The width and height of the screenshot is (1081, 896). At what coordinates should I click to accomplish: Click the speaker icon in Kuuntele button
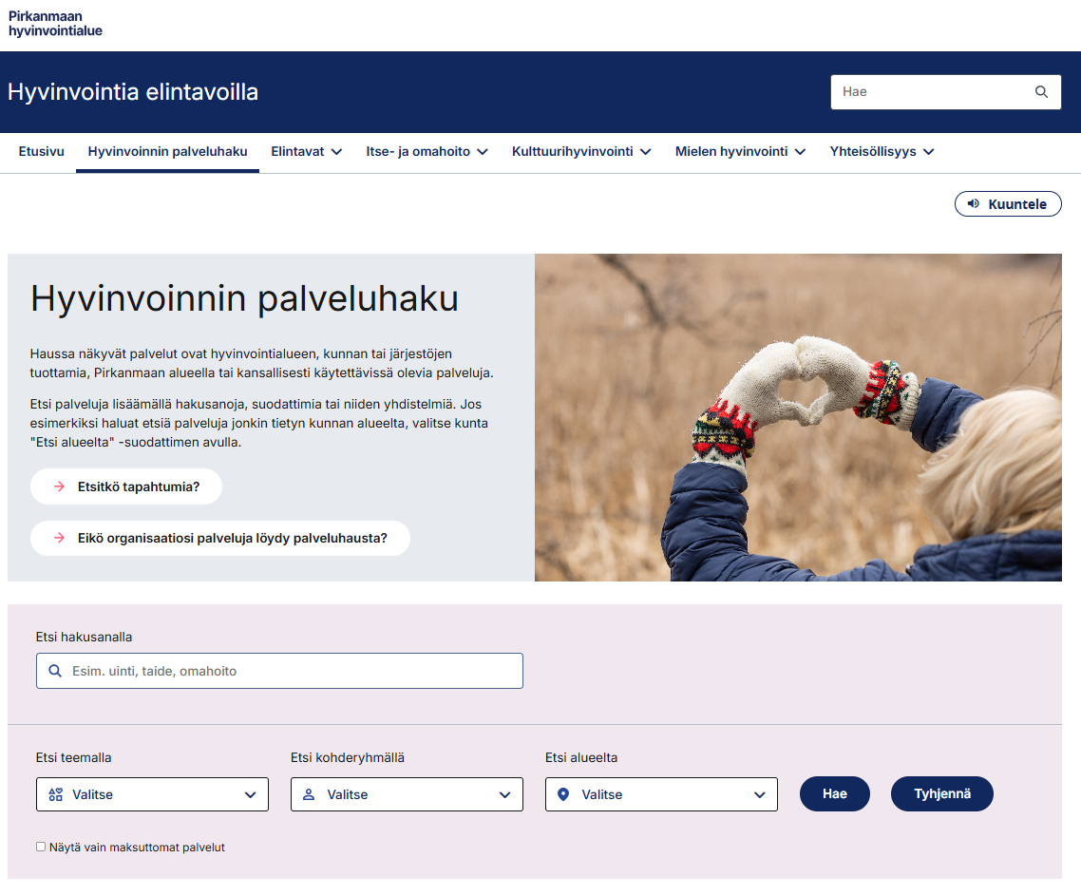(974, 203)
